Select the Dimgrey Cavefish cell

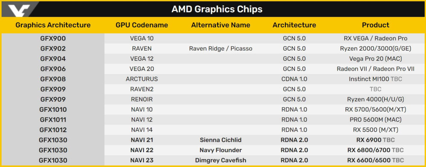point(221,160)
